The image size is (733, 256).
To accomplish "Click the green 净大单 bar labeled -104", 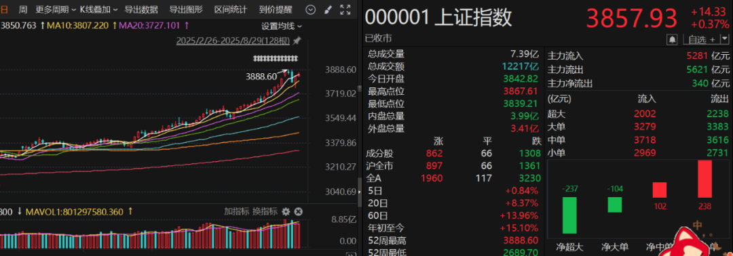I will pyautogui.click(x=615, y=205).
